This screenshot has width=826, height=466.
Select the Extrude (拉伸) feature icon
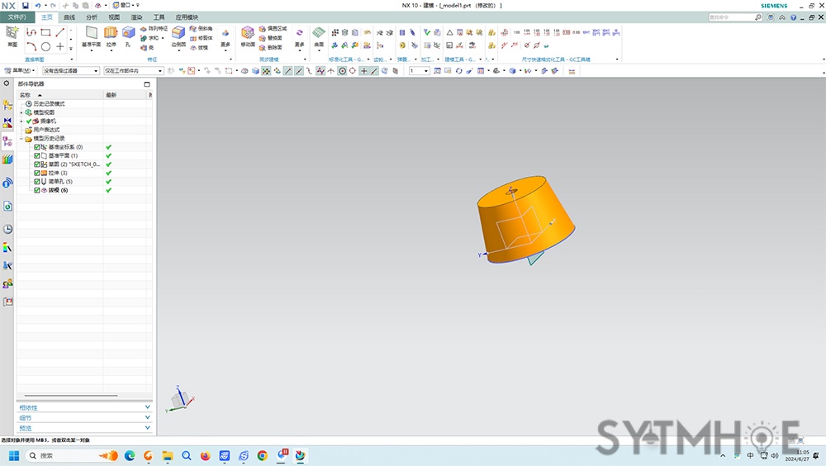click(111, 35)
